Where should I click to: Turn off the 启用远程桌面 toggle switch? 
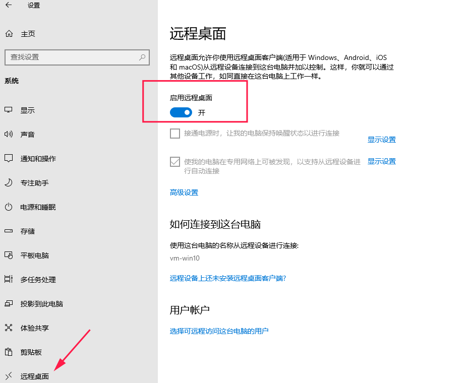(x=181, y=112)
